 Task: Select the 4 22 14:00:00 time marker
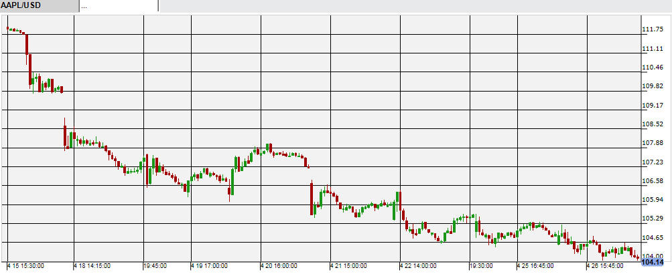coord(418,266)
